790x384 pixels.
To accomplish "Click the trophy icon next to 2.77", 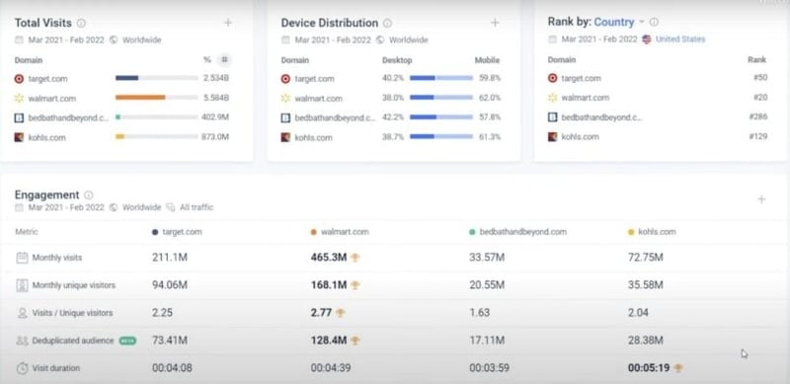I will pyautogui.click(x=340, y=313).
